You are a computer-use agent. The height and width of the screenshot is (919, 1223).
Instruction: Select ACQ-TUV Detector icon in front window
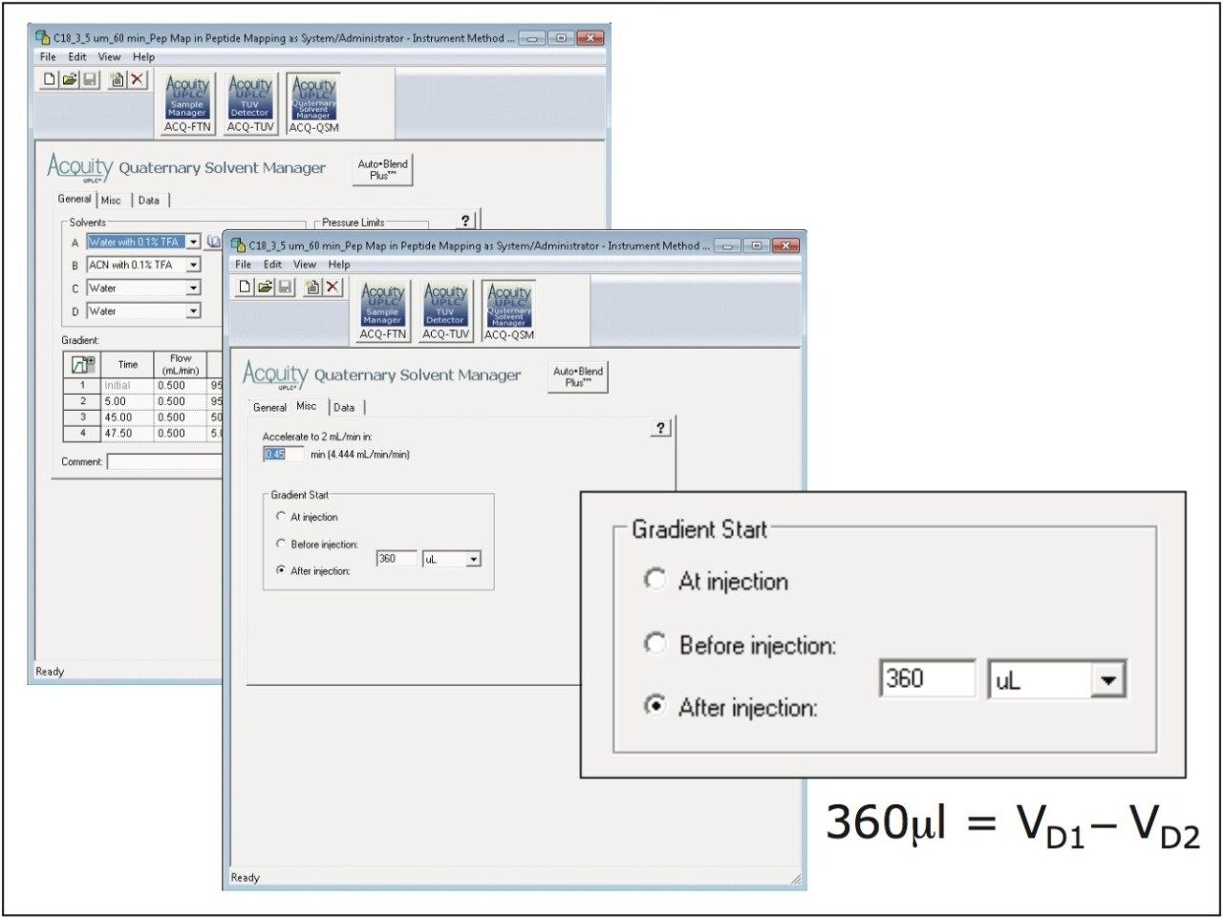pyautogui.click(x=445, y=310)
